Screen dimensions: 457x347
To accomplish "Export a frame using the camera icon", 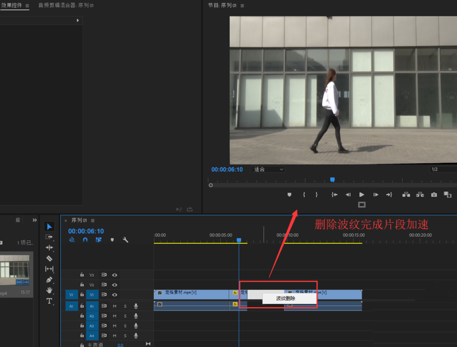I will pos(434,195).
